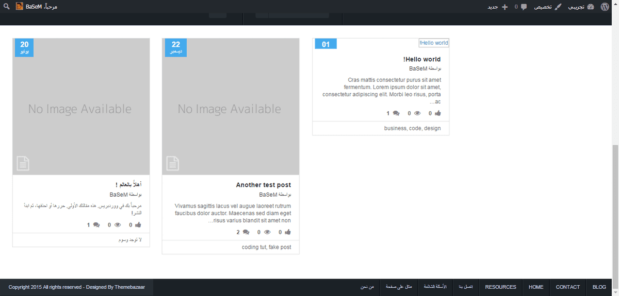Open the 'business' tag link
Image resolution: width=619 pixels, height=296 pixels.
[395, 128]
